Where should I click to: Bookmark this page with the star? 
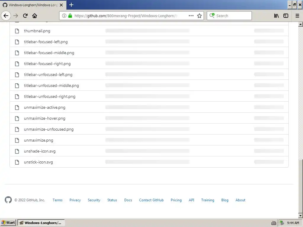click(199, 16)
